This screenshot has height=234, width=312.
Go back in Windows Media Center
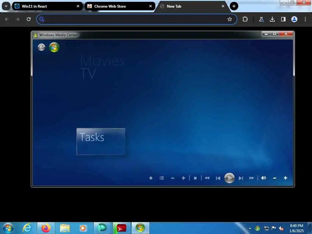41,47
